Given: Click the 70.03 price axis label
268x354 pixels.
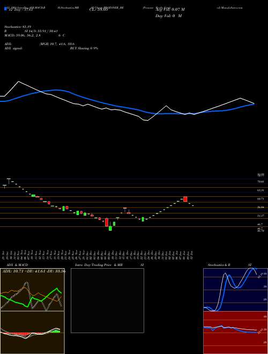Looking at the screenshot, I should 260,181.
